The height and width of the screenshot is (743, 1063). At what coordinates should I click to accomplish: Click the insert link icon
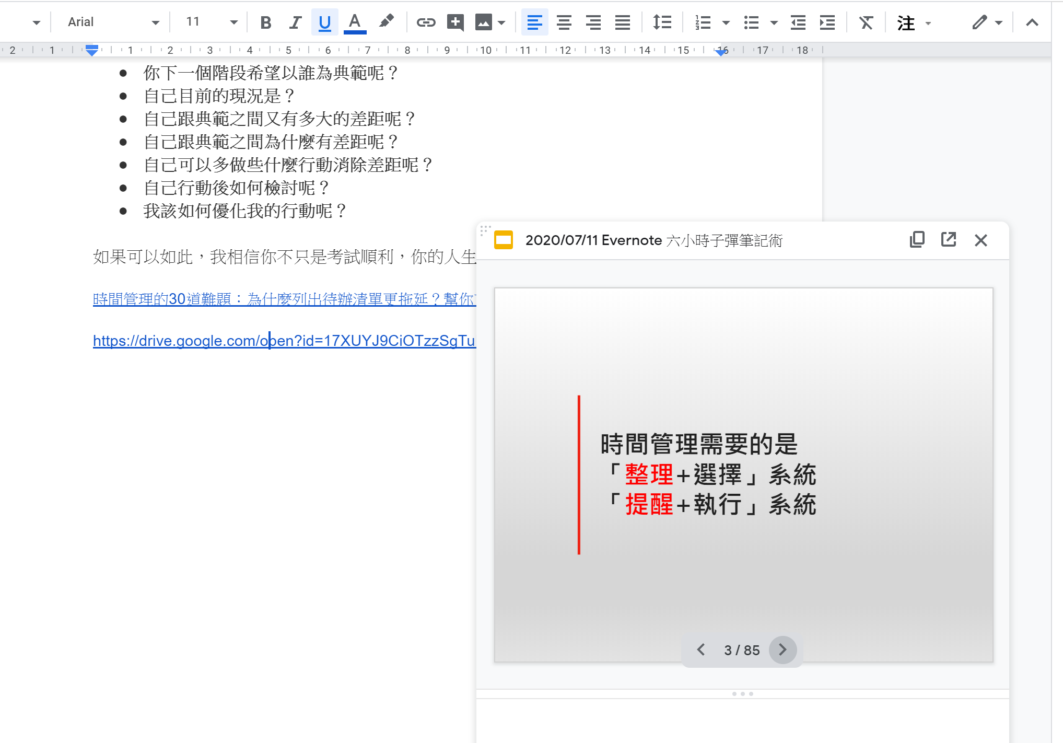(426, 22)
